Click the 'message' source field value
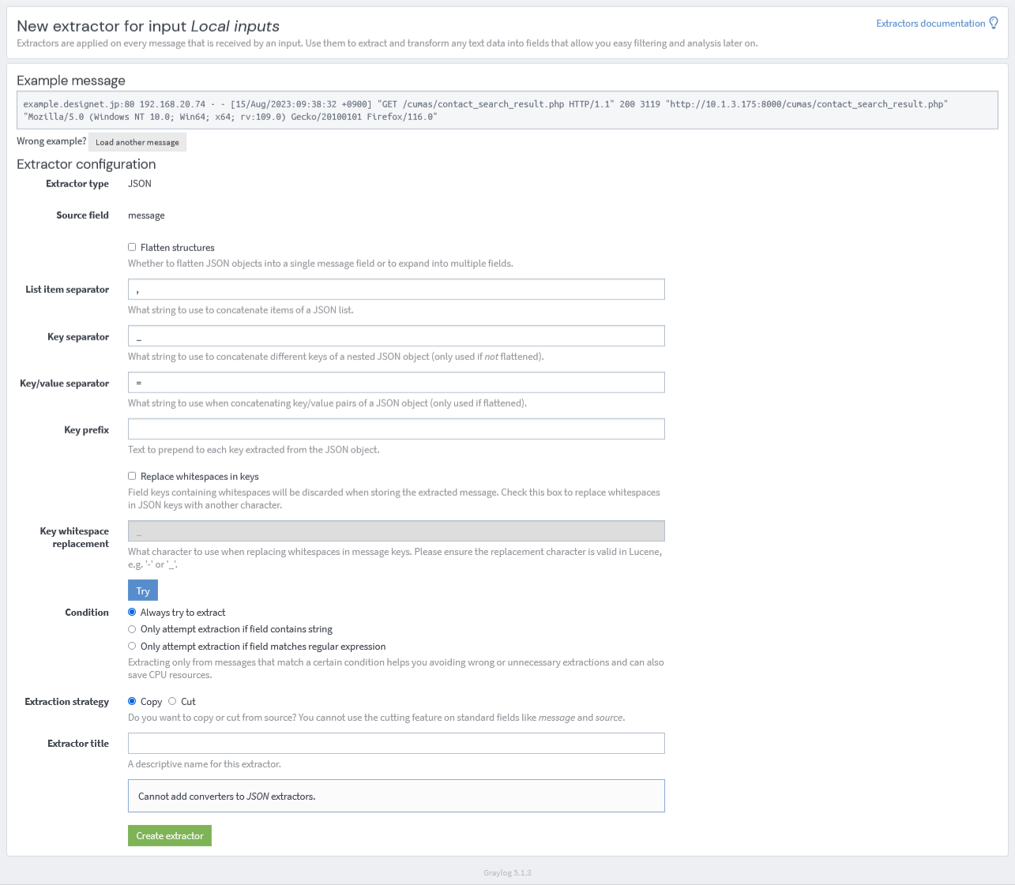Viewport: 1015px width, 885px height. pyautogui.click(x=146, y=216)
